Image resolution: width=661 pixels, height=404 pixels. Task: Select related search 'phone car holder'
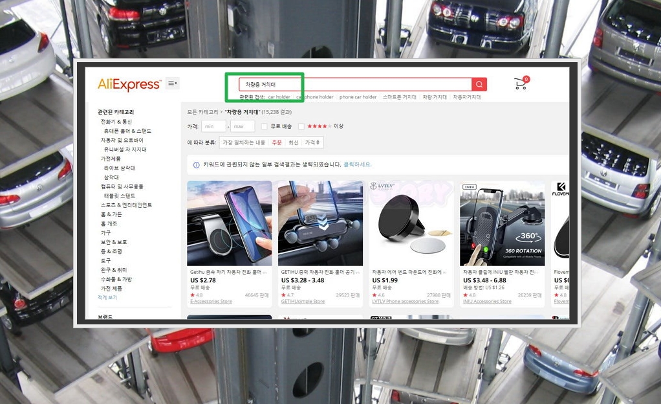(x=358, y=97)
